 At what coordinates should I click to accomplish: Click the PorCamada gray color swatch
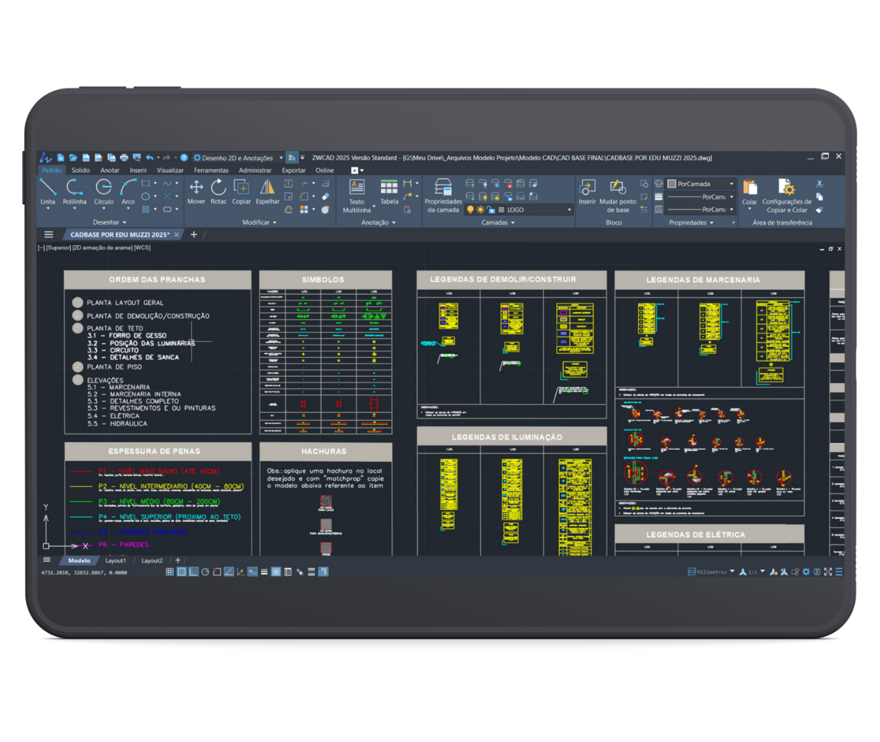[x=672, y=184]
